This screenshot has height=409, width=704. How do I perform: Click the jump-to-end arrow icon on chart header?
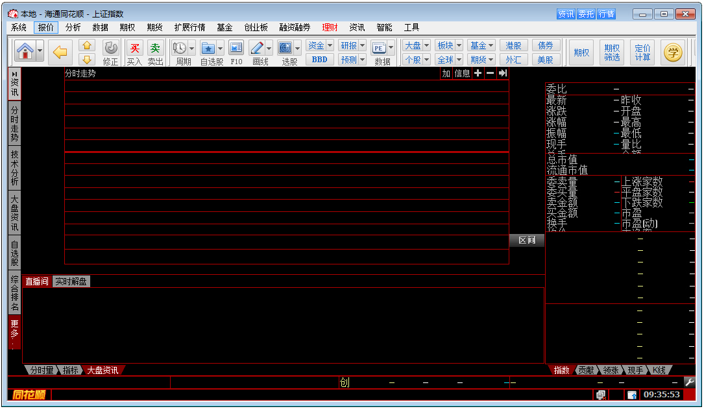(x=503, y=73)
